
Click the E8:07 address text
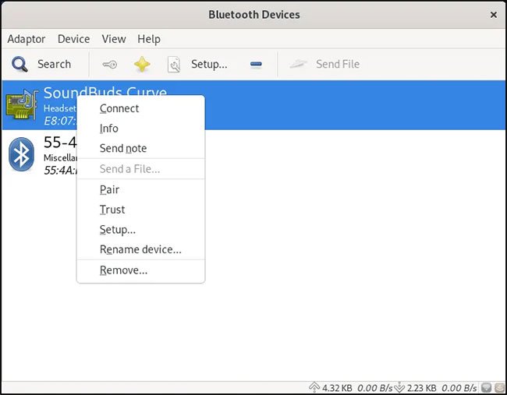pos(60,121)
